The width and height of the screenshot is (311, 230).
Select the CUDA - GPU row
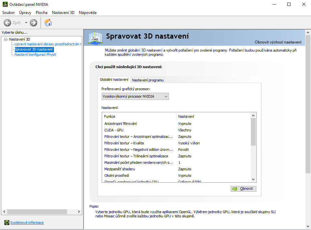coord(176,130)
